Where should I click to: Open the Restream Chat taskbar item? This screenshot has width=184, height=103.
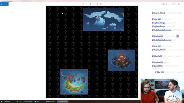(x=51, y=102)
